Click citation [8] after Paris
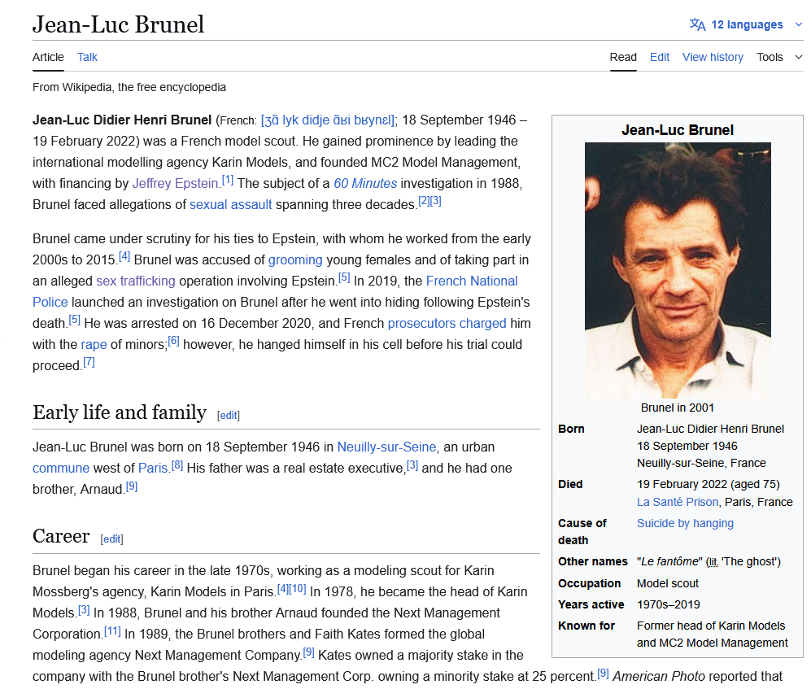The width and height of the screenshot is (811, 689). (177, 464)
